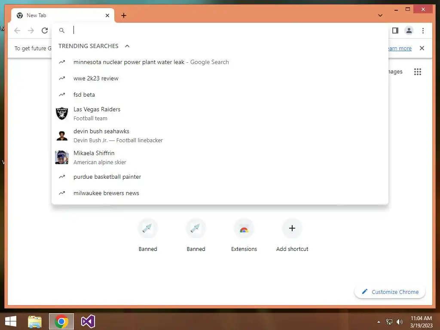Screen dimensions: 440x330
Task: Click trending arrow icon beside fsd beta
Action: point(62,95)
